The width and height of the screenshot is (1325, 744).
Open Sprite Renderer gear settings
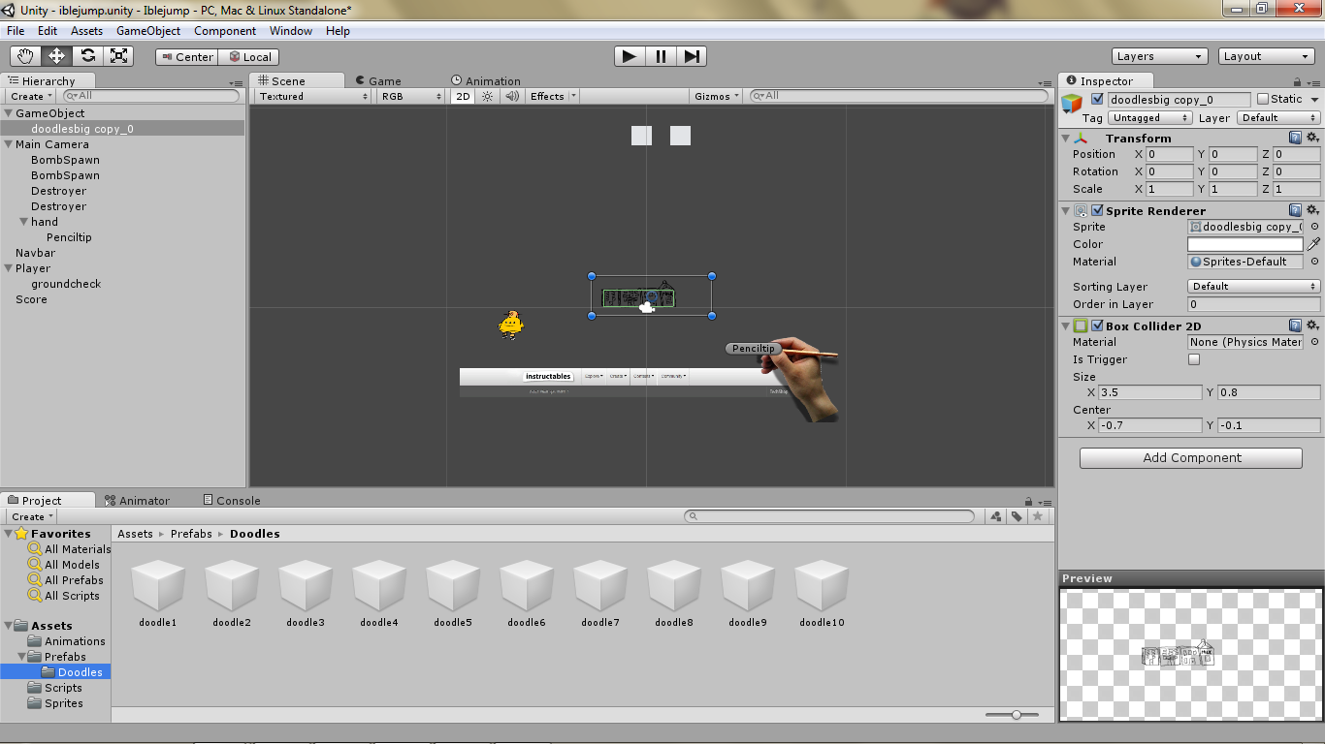tap(1312, 210)
